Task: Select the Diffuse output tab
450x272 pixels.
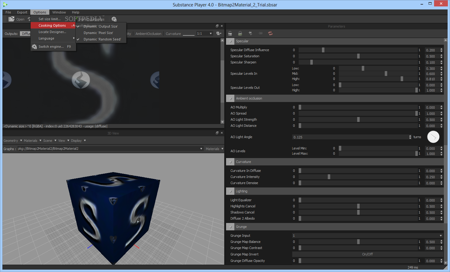Action: 26,34
